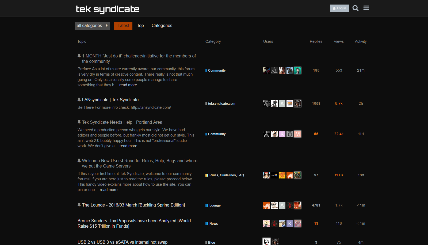The width and height of the screenshot is (428, 245).
Task: Open Rules, Guidelines, FAQ category badge
Action: click(x=225, y=175)
